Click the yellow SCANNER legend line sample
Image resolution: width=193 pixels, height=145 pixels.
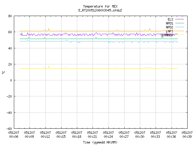179,35
